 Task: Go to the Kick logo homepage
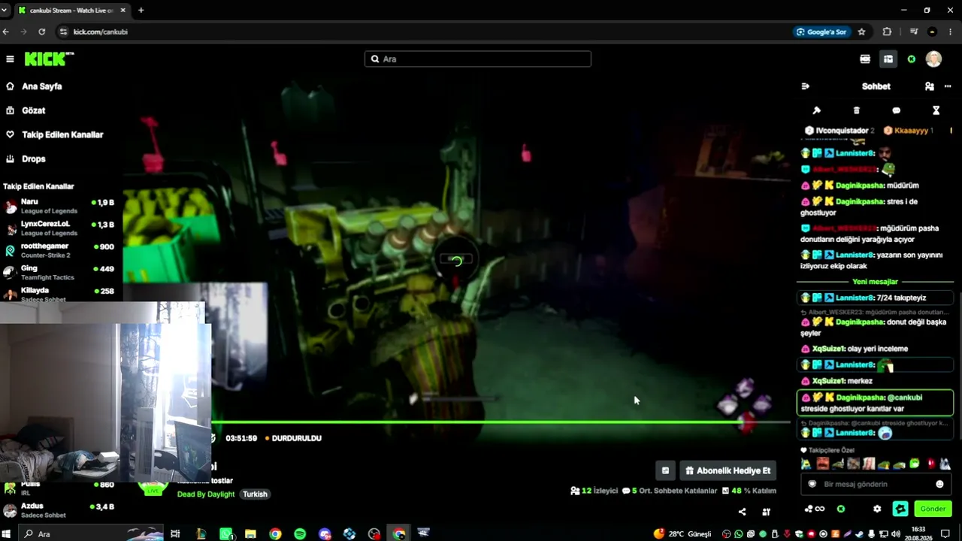coord(49,59)
